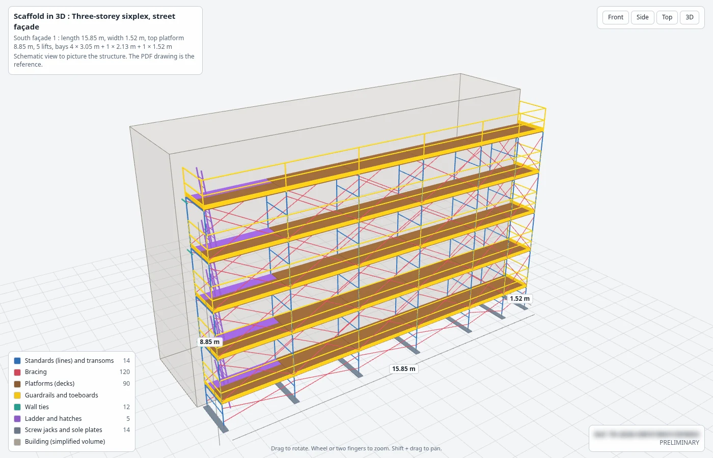Select 'Ladder and hatches' legend label
The height and width of the screenshot is (458, 713).
53,419
